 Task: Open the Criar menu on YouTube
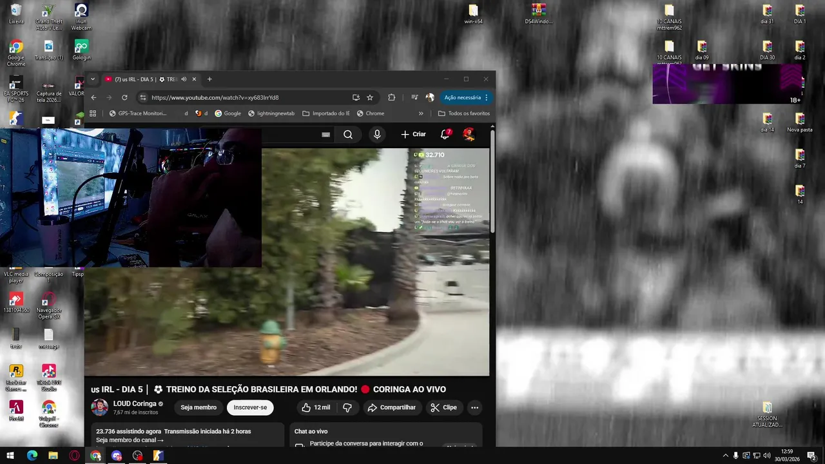point(414,134)
